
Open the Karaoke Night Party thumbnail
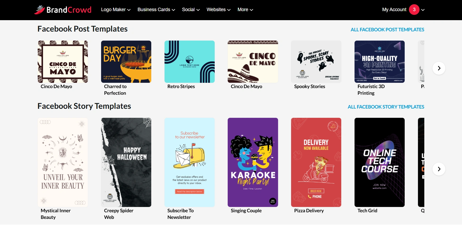[x=253, y=162]
